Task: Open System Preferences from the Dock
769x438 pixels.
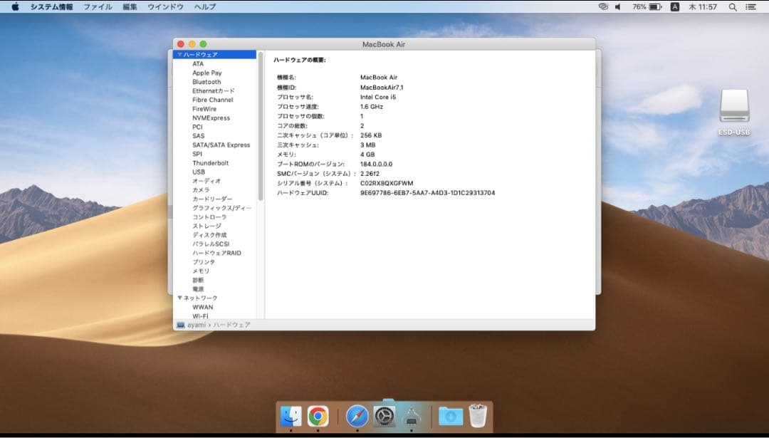Action: [x=384, y=417]
